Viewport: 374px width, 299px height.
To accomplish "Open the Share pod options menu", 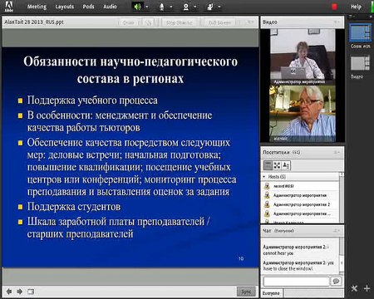I will (x=250, y=22).
